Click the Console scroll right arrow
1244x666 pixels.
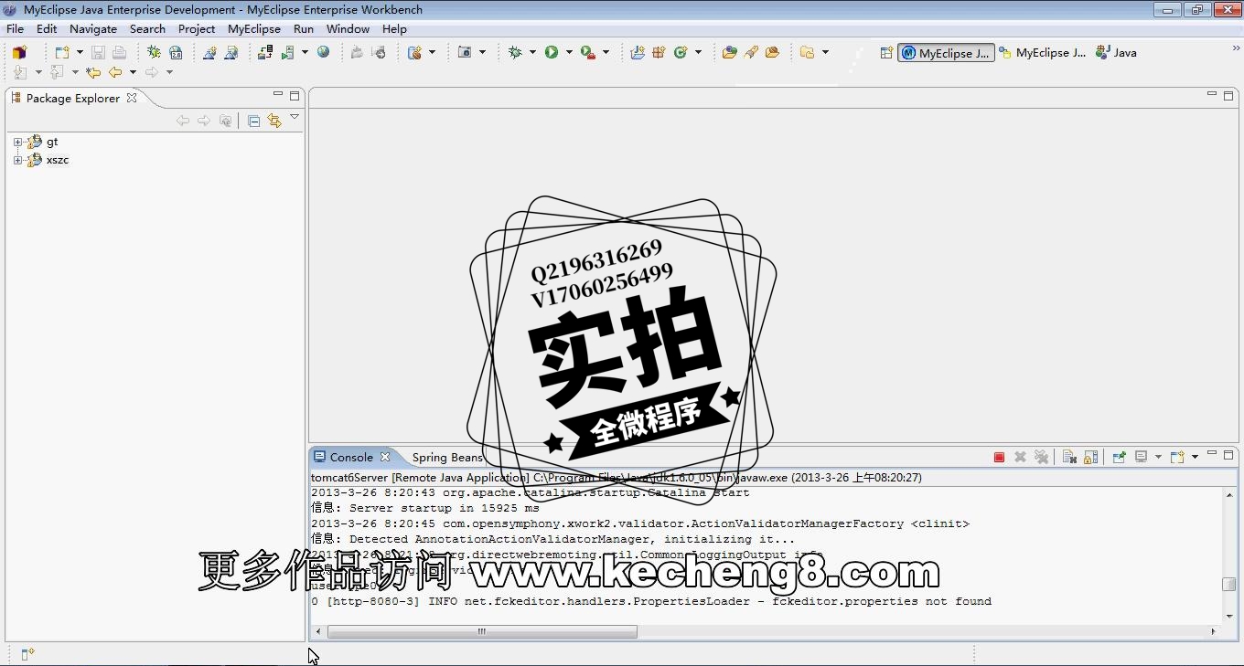coord(1214,631)
